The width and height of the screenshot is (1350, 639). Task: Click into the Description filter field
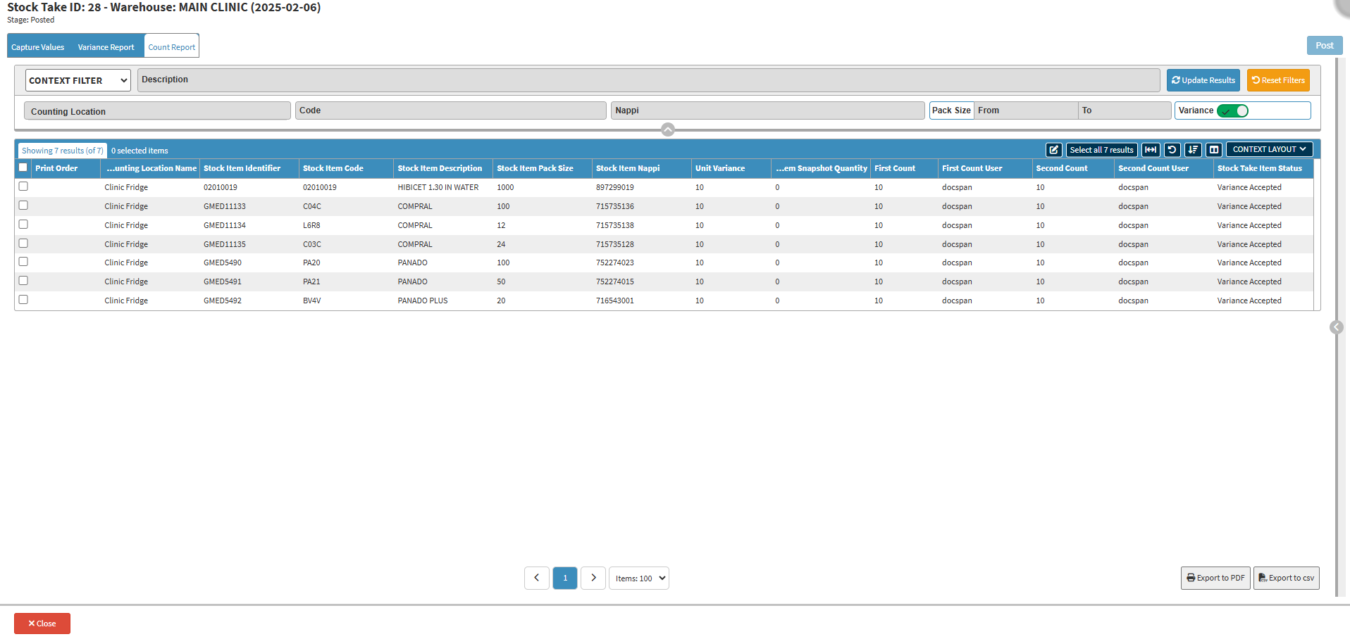pos(648,80)
